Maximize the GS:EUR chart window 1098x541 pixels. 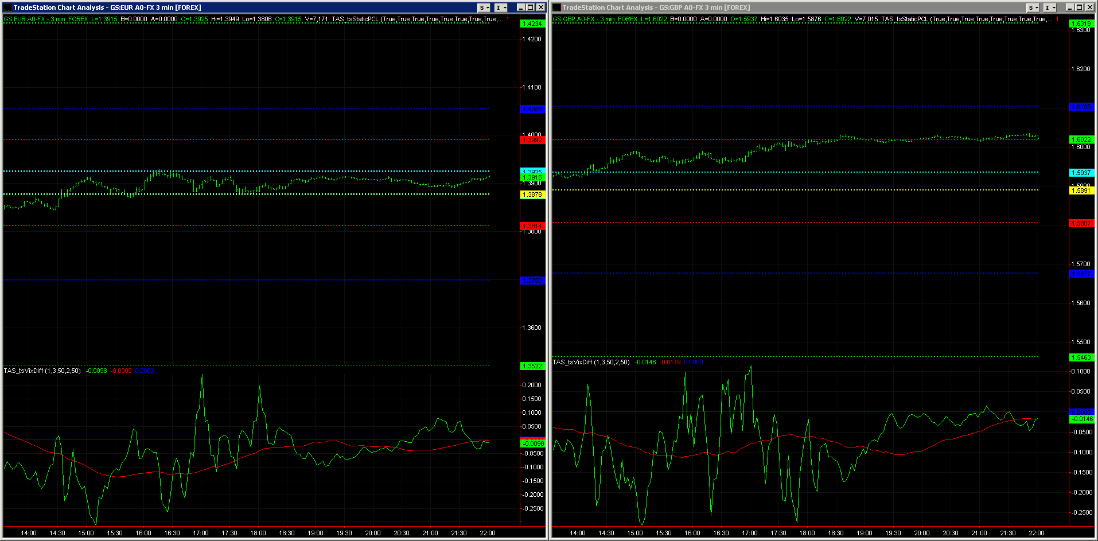[x=530, y=7]
